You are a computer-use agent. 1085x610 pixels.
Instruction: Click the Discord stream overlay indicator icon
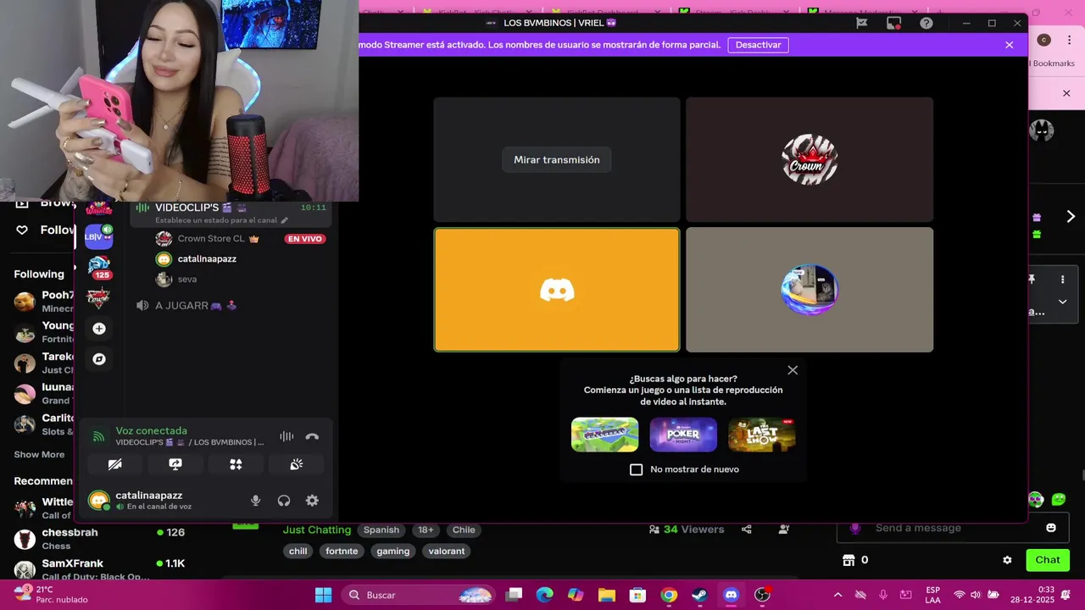coord(893,23)
